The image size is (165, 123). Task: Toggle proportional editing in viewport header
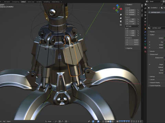66,121
